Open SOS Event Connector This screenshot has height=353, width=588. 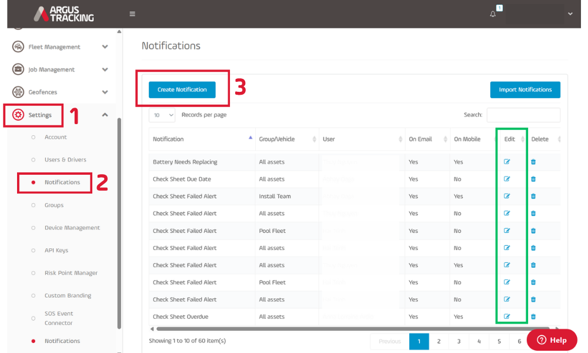[x=59, y=318]
